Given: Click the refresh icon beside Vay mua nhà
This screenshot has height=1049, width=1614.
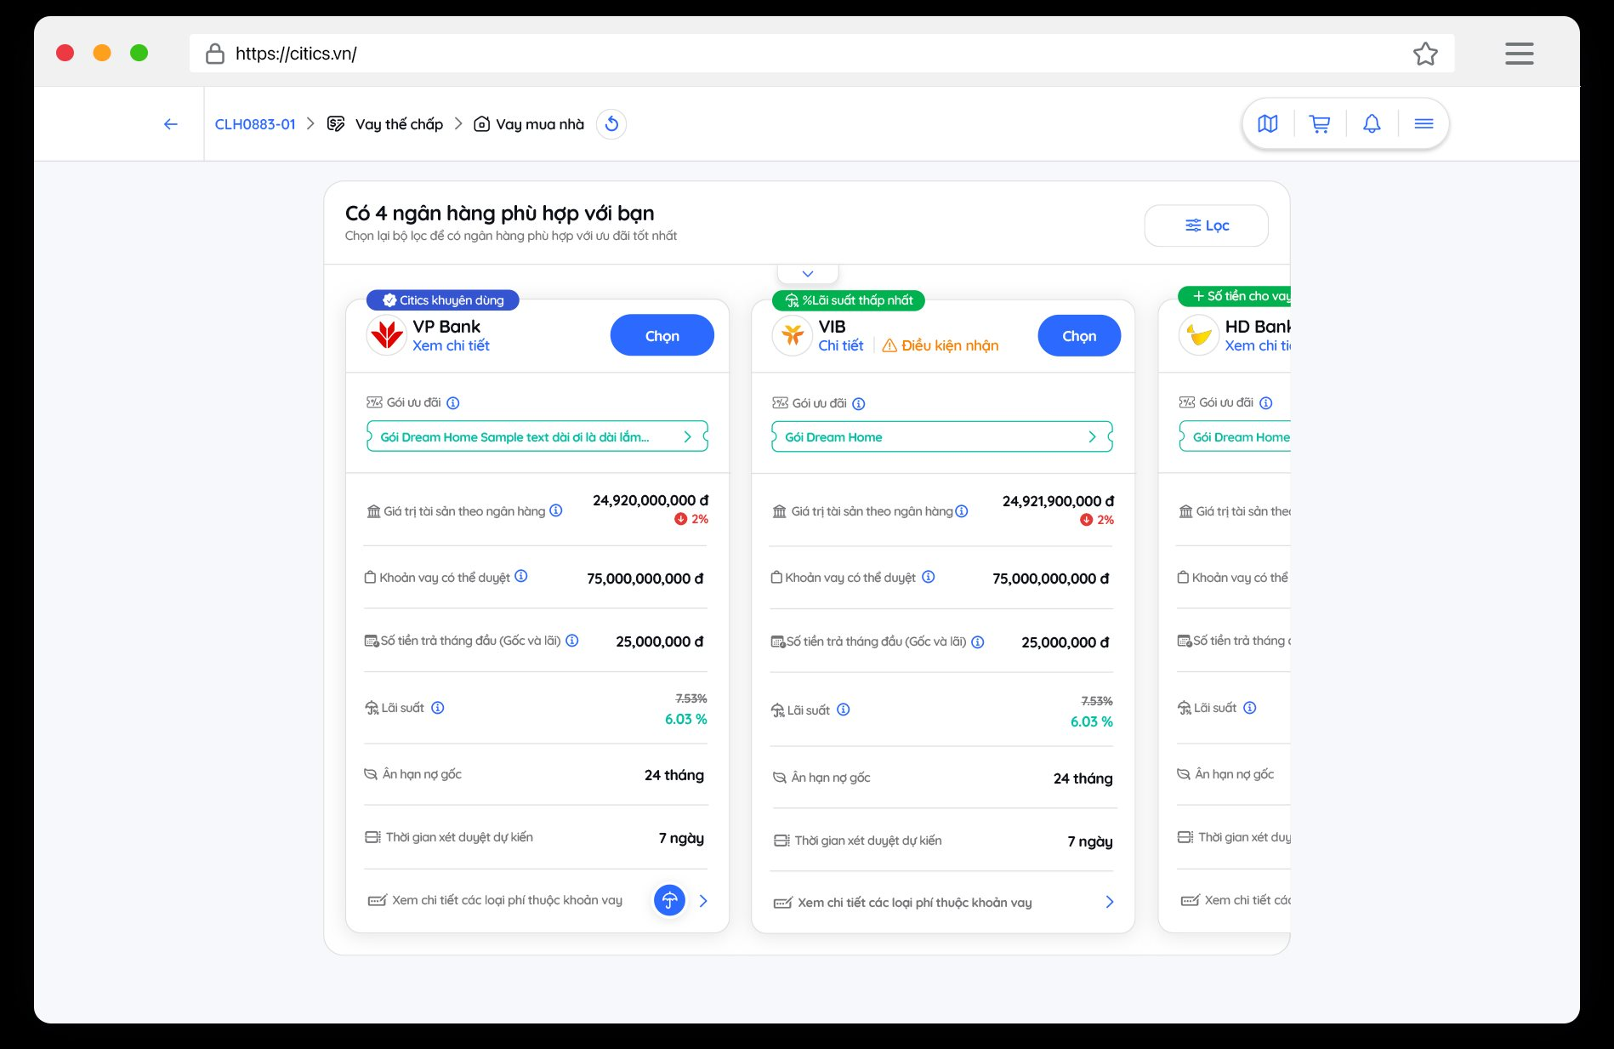Looking at the screenshot, I should tap(611, 124).
